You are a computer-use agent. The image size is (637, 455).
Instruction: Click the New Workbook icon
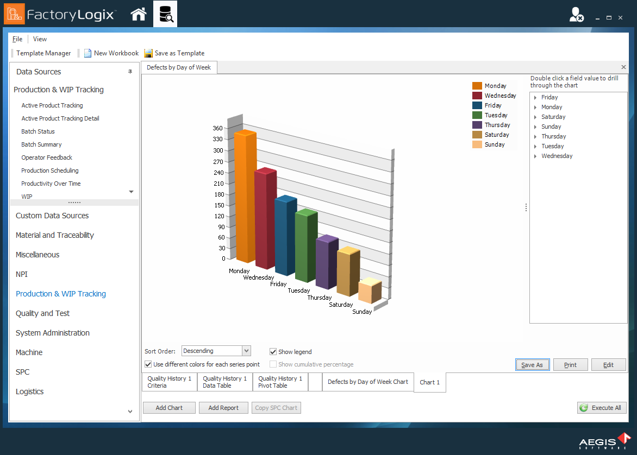[88, 53]
